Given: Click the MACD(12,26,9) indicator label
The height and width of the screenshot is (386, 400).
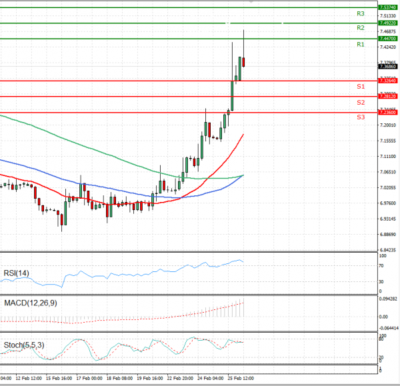Looking at the screenshot, I should click(x=31, y=303).
